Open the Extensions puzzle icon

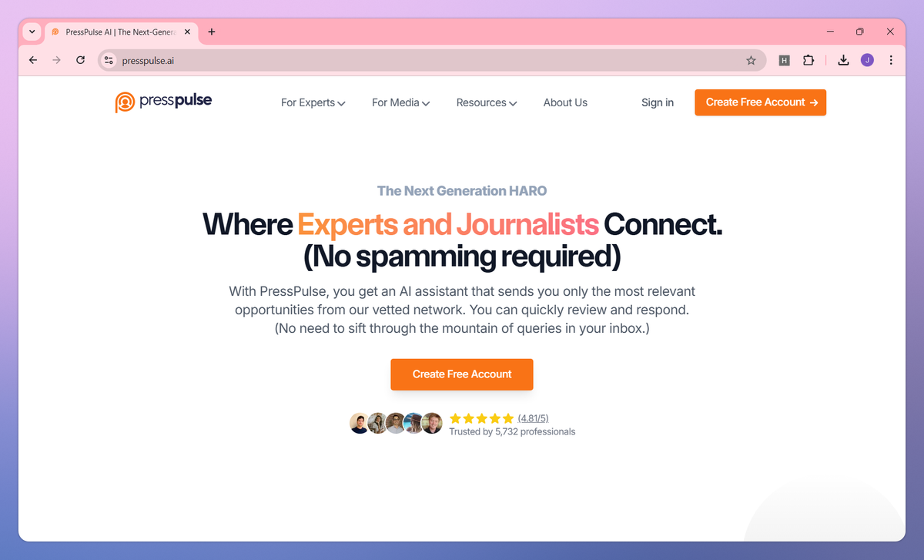point(808,60)
